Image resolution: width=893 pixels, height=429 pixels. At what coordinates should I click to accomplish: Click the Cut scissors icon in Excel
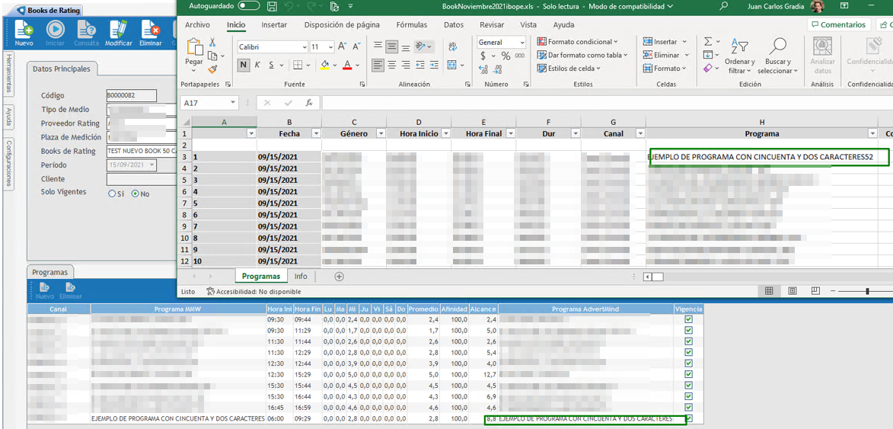(x=212, y=42)
